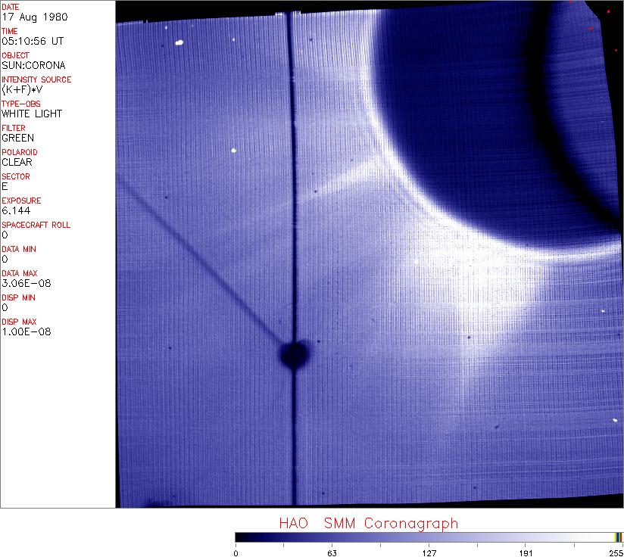
Task: Click the dark circular blob on the vertical line
Action: (294, 353)
